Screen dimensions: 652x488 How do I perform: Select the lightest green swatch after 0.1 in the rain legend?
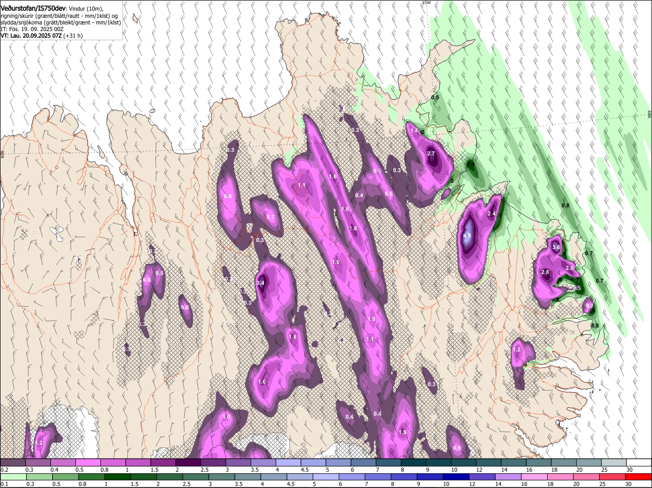(x=13, y=477)
